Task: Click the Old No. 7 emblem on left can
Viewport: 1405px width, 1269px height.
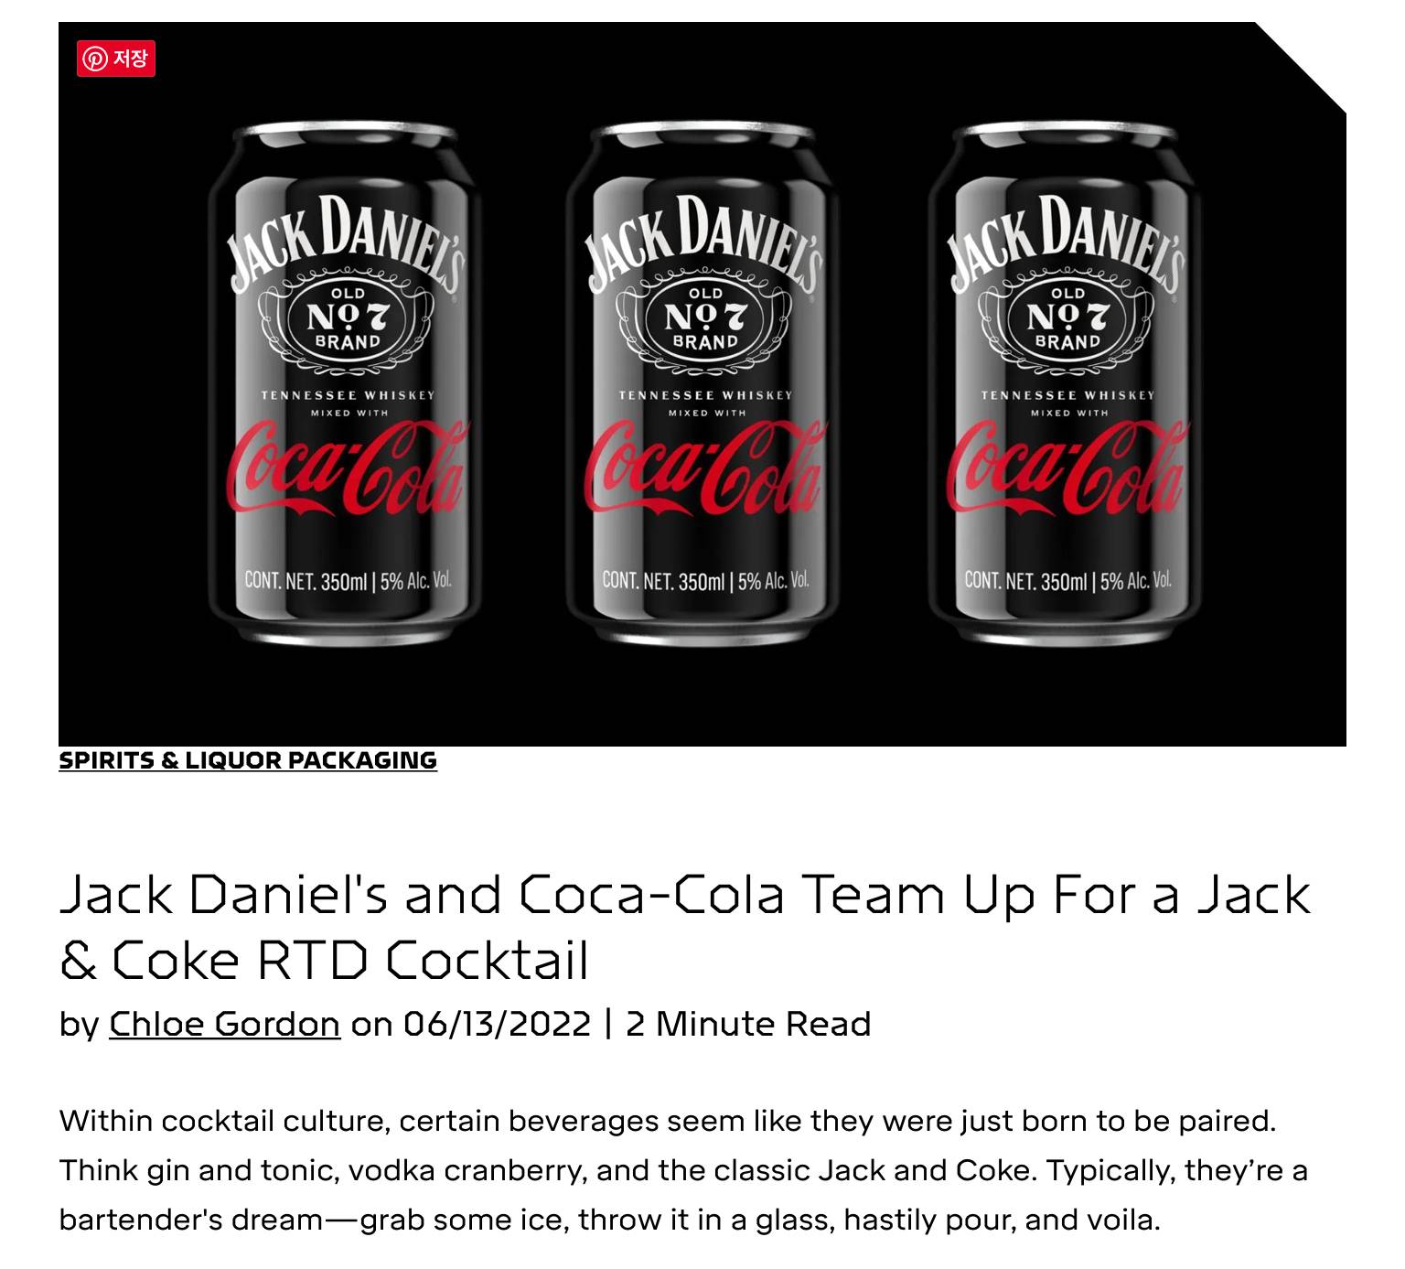Action: pos(348,317)
